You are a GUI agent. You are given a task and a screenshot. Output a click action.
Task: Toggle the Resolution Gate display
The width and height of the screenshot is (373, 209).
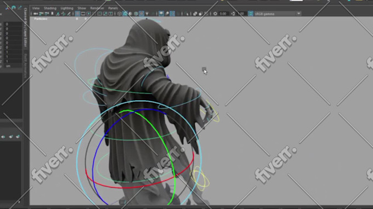pyautogui.click(x=88, y=14)
